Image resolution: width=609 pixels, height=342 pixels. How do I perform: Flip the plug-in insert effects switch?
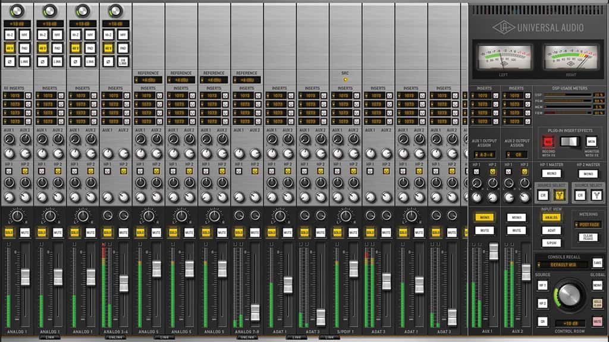point(570,141)
